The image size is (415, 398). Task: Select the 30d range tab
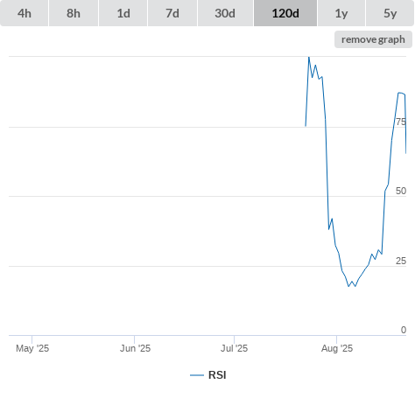[x=225, y=13]
